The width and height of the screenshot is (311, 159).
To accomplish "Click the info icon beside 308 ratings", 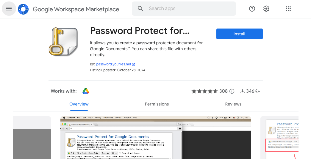I will pos(232,91).
